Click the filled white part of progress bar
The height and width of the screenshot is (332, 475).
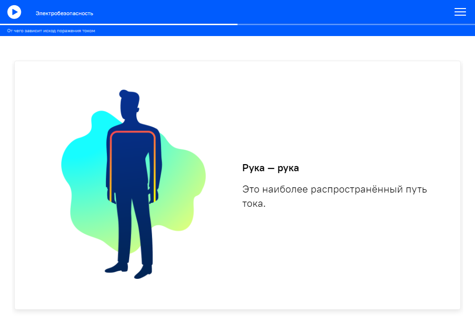click(119, 24)
